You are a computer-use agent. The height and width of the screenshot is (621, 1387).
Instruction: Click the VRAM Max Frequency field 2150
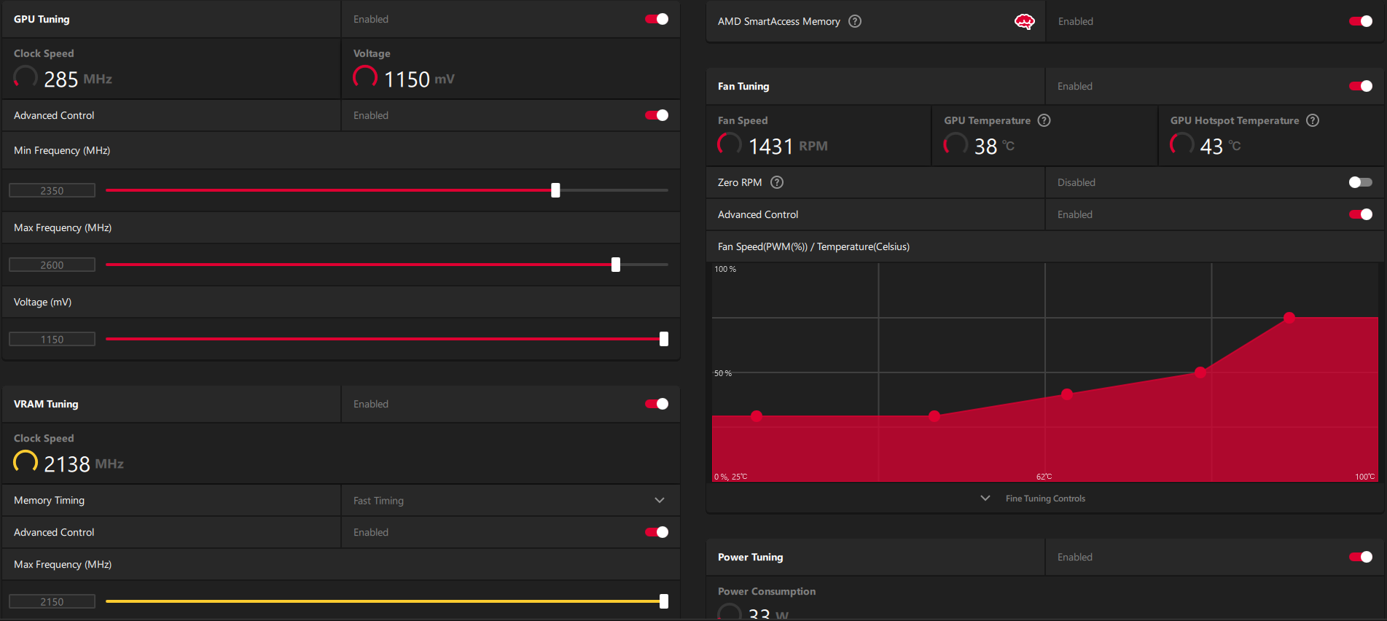click(52, 601)
